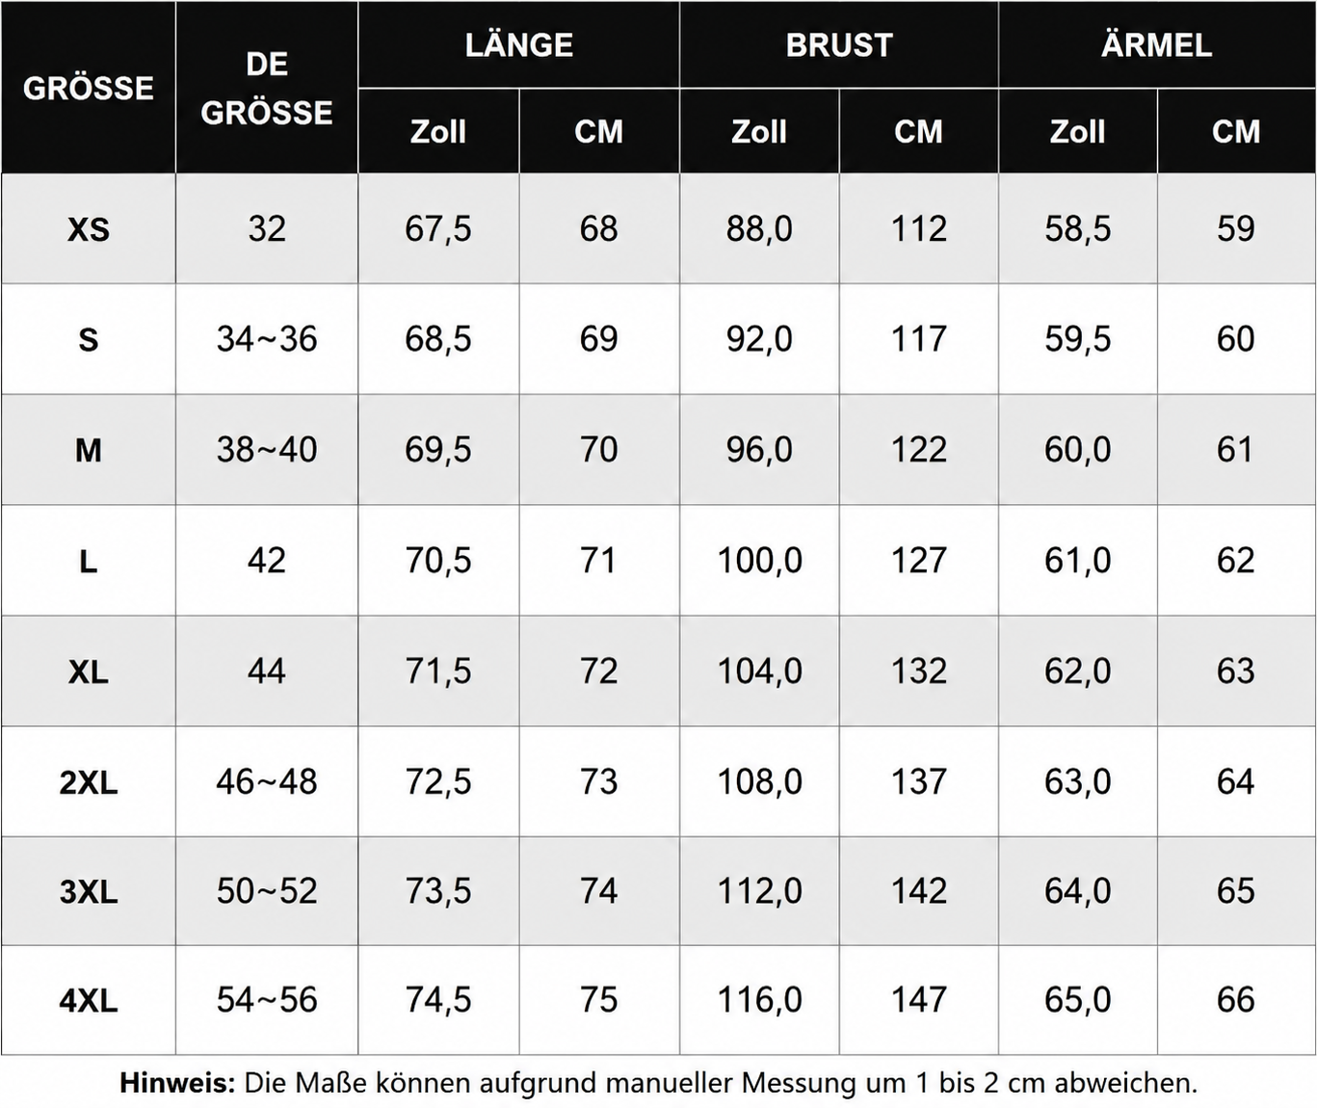Click the ÄRMEL header
This screenshot has height=1108, width=1317.
pyautogui.click(x=1156, y=45)
